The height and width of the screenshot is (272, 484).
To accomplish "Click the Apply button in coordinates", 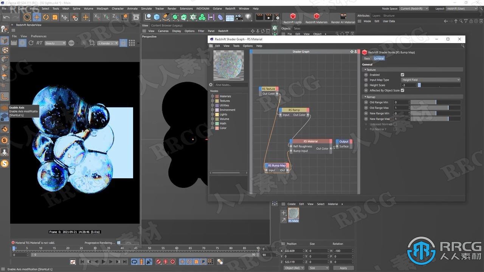I will coord(343,268).
